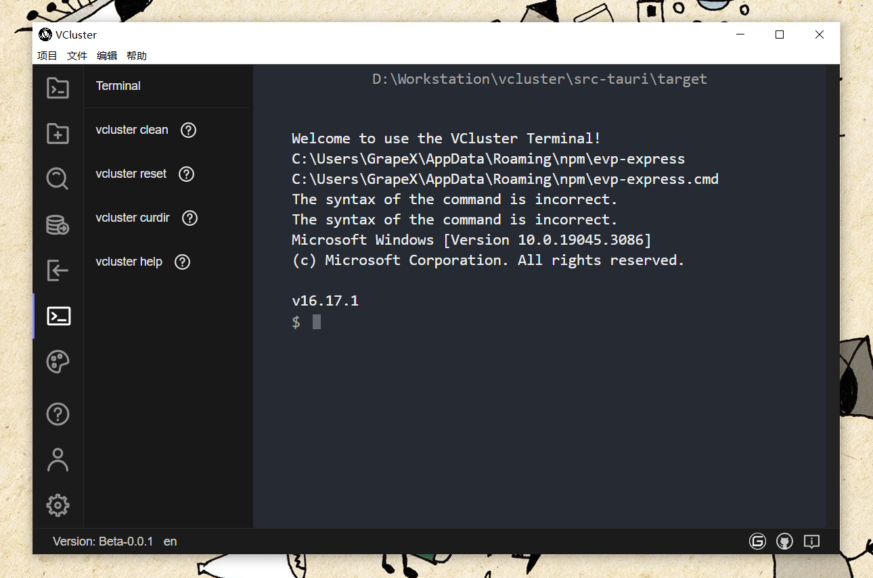Screen dimensions: 873x578
Task: Open the search magnifier in the sidebar
Action: pyautogui.click(x=58, y=179)
